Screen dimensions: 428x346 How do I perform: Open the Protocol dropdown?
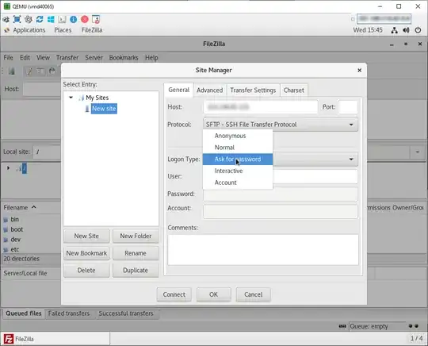281,125
